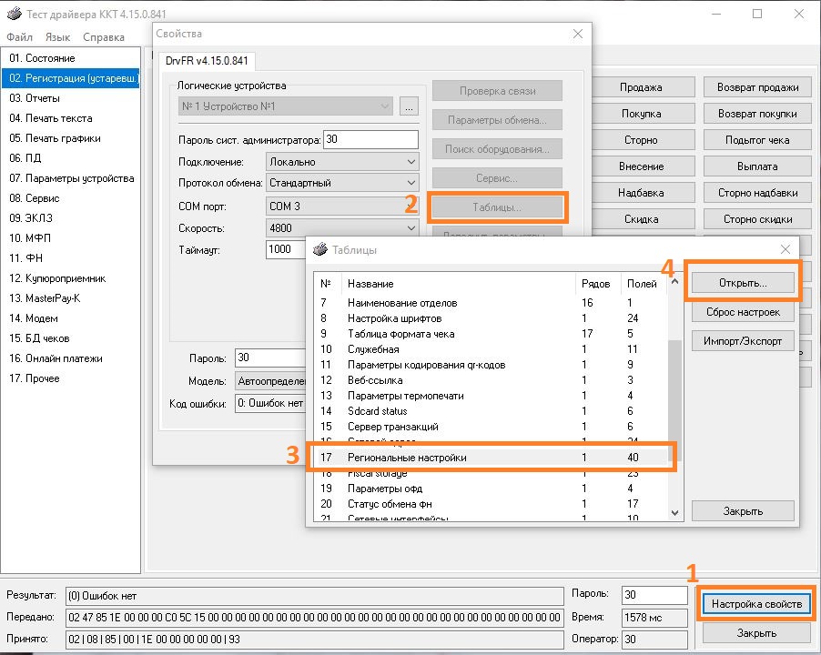Close the Таблицы dialog window

click(x=785, y=249)
